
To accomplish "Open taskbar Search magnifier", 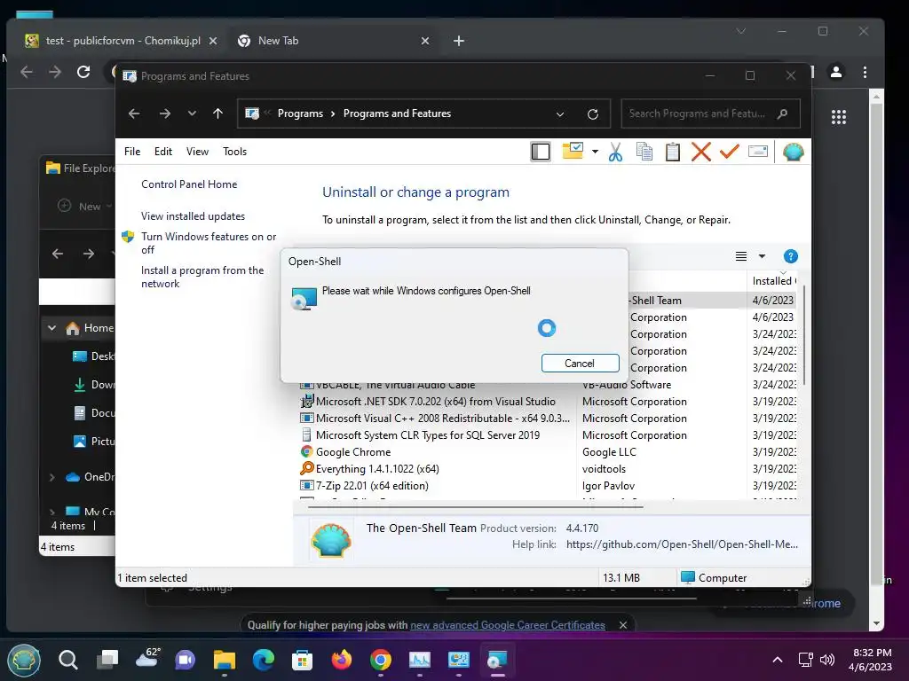I will coord(67,660).
